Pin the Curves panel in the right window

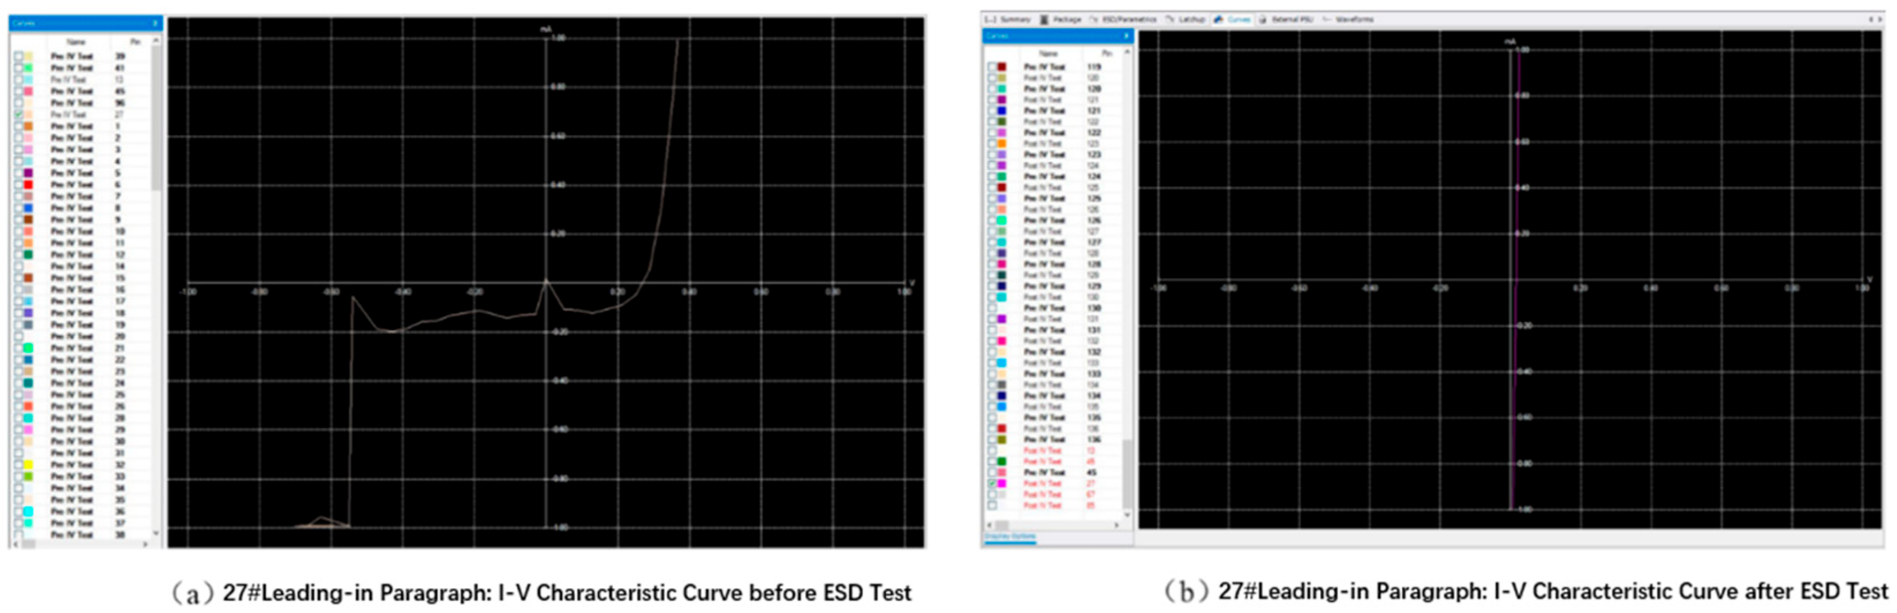point(1126,35)
